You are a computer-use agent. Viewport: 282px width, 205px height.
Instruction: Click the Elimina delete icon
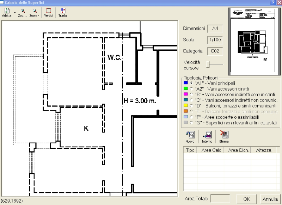coord(224,136)
